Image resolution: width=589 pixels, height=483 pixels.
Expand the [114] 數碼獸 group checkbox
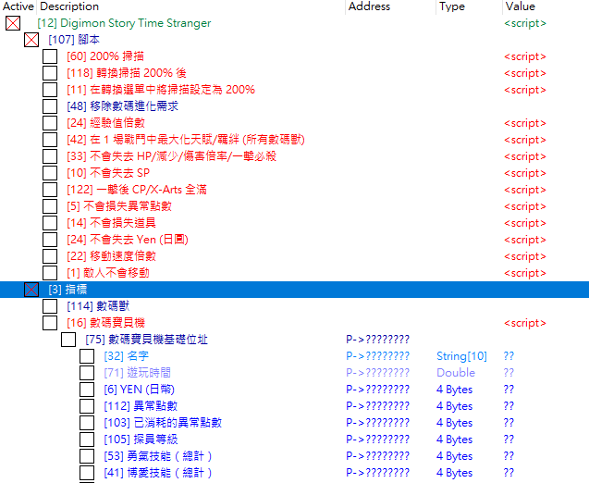(x=50, y=306)
